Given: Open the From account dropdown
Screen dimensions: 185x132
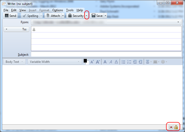Looking at the screenshot, I should pyautogui.click(x=106, y=22).
